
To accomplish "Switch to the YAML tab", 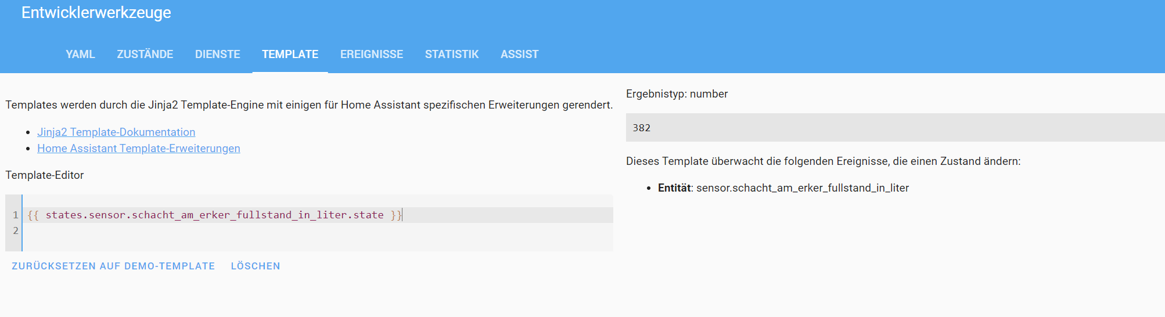I will point(80,55).
